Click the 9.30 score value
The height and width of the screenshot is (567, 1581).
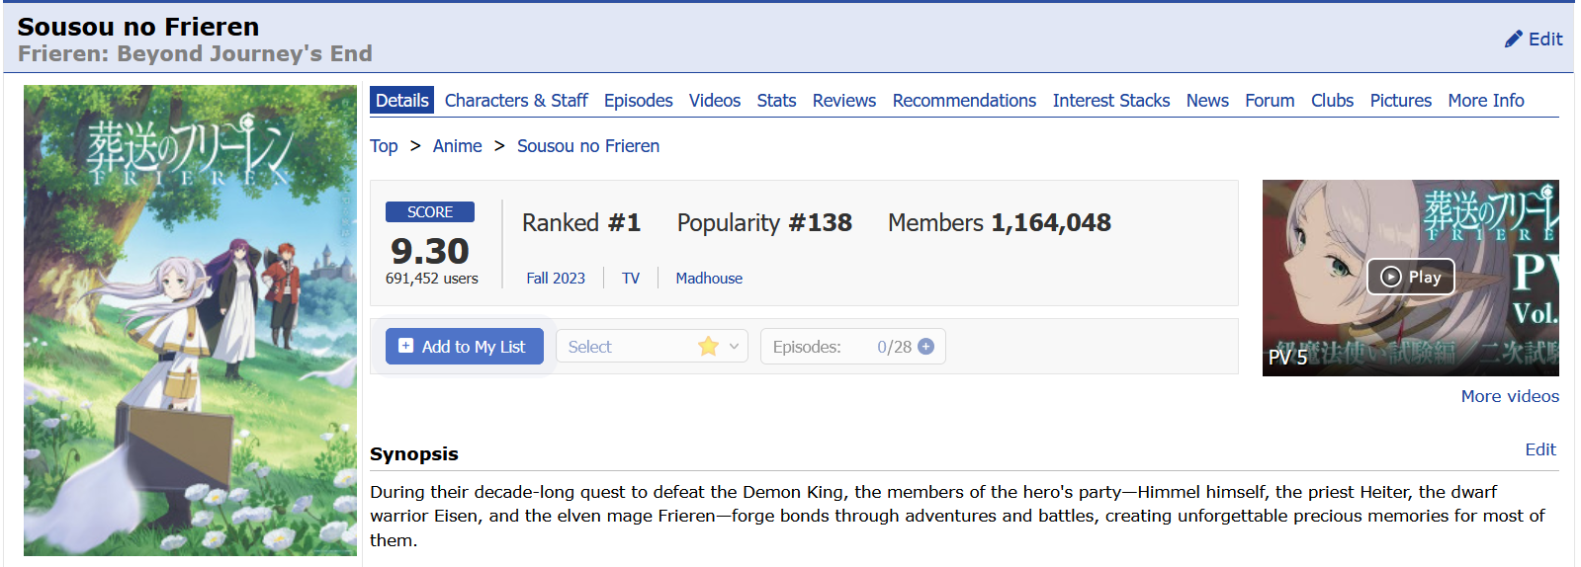point(430,251)
